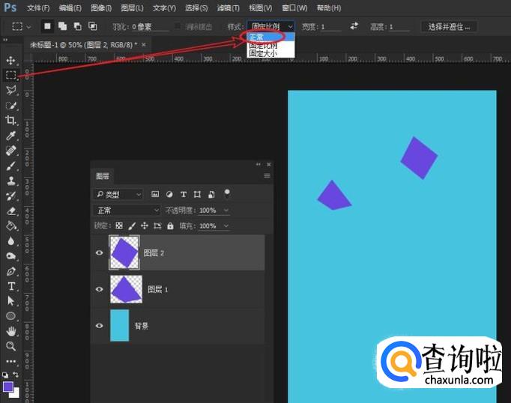Viewport: 511px width, 403px height.
Task: Click the lock all layer icon
Action: [x=170, y=226]
